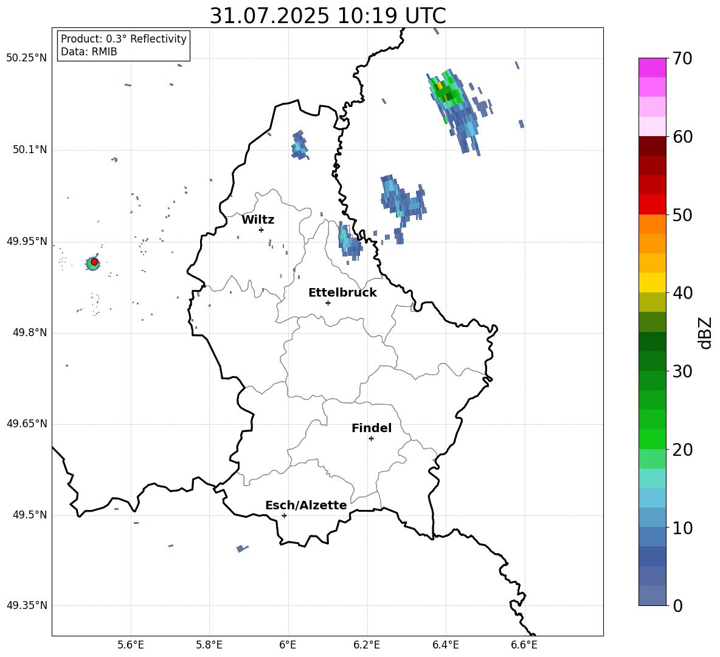Click the 'Data: RMIB' legend text
This screenshot has width=720, height=657.
click(89, 52)
